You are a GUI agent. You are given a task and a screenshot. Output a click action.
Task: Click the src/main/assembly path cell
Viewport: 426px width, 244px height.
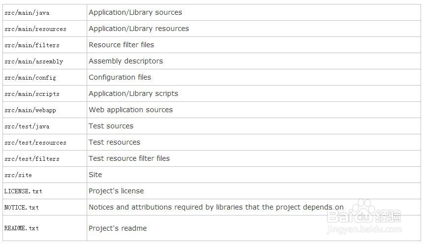(33, 61)
